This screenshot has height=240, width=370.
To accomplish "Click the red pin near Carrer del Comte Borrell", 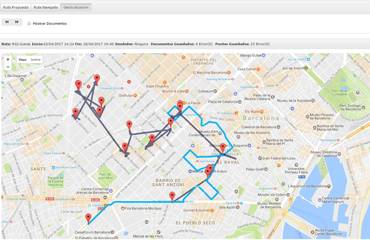I will pos(152,139).
